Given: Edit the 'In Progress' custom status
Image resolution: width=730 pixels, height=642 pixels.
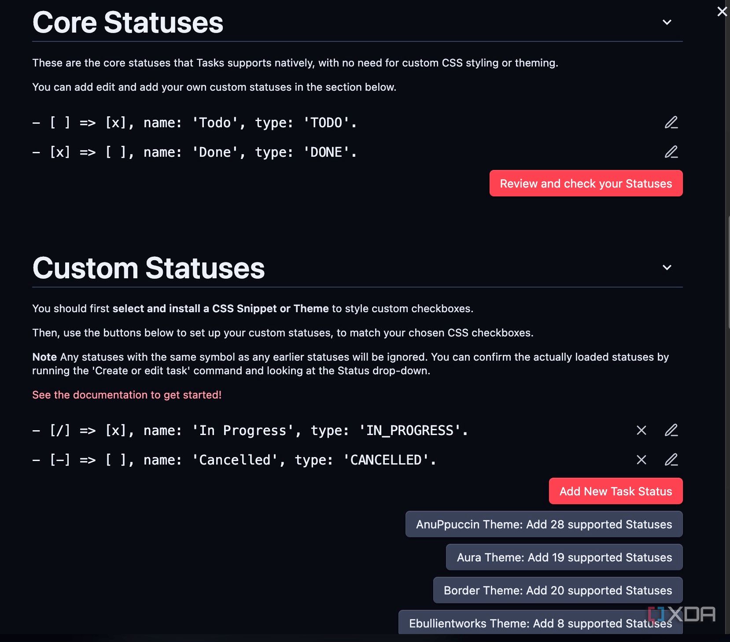Looking at the screenshot, I should pyautogui.click(x=671, y=430).
